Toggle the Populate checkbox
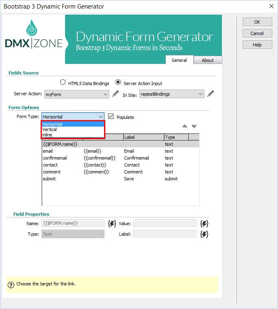The height and width of the screenshot is (309, 278). click(x=111, y=116)
